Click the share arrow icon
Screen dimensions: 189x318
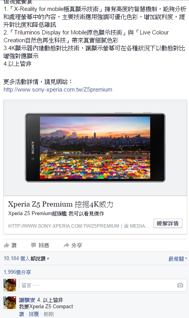point(66,245)
